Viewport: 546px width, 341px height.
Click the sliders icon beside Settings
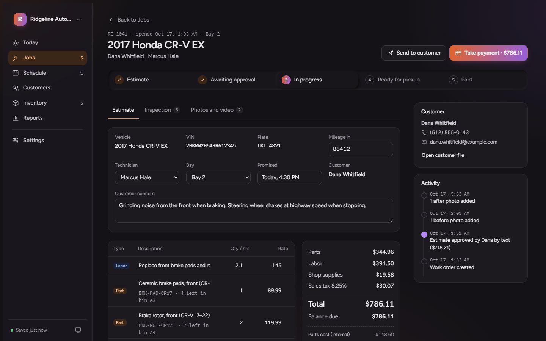(16, 140)
